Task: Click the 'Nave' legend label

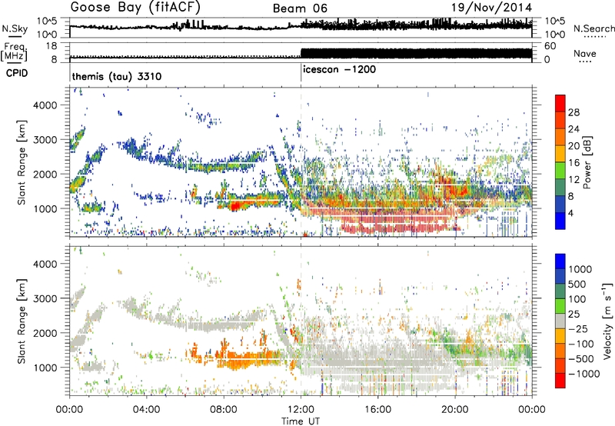Action: click(x=585, y=53)
